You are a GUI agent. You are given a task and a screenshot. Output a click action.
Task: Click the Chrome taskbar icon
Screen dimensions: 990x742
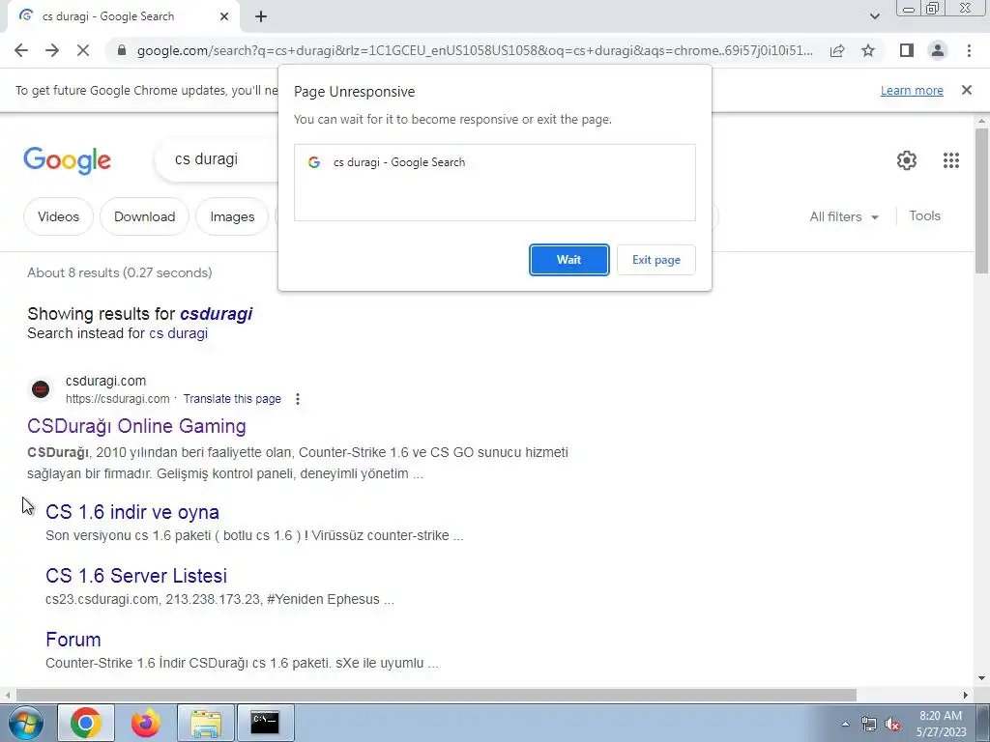(86, 723)
